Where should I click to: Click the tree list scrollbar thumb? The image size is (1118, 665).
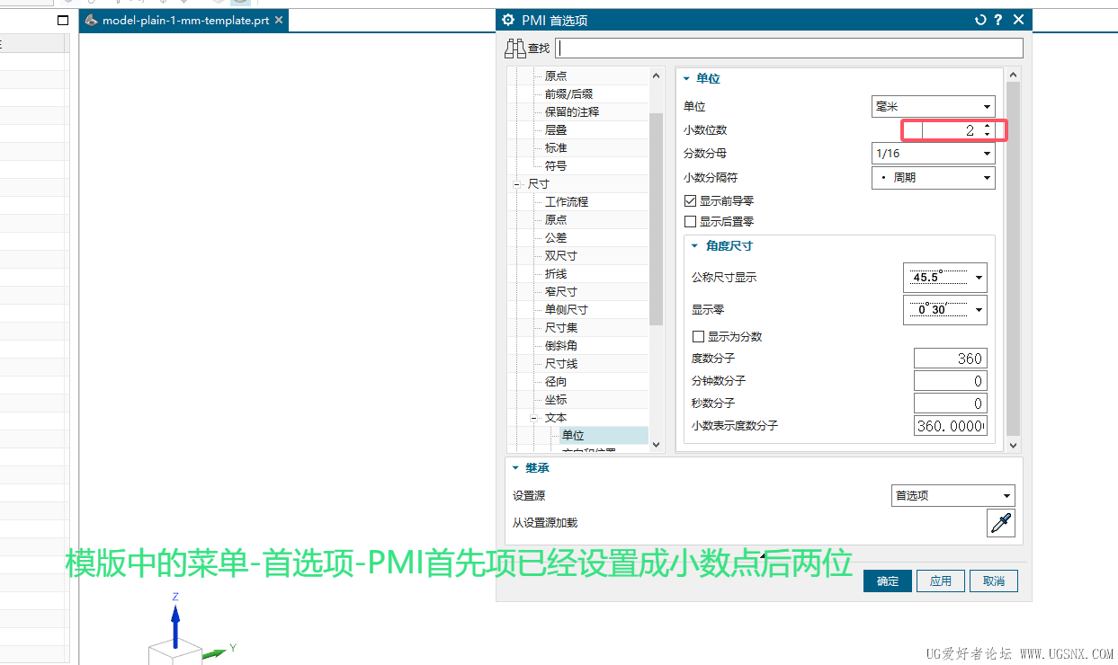pos(656,218)
